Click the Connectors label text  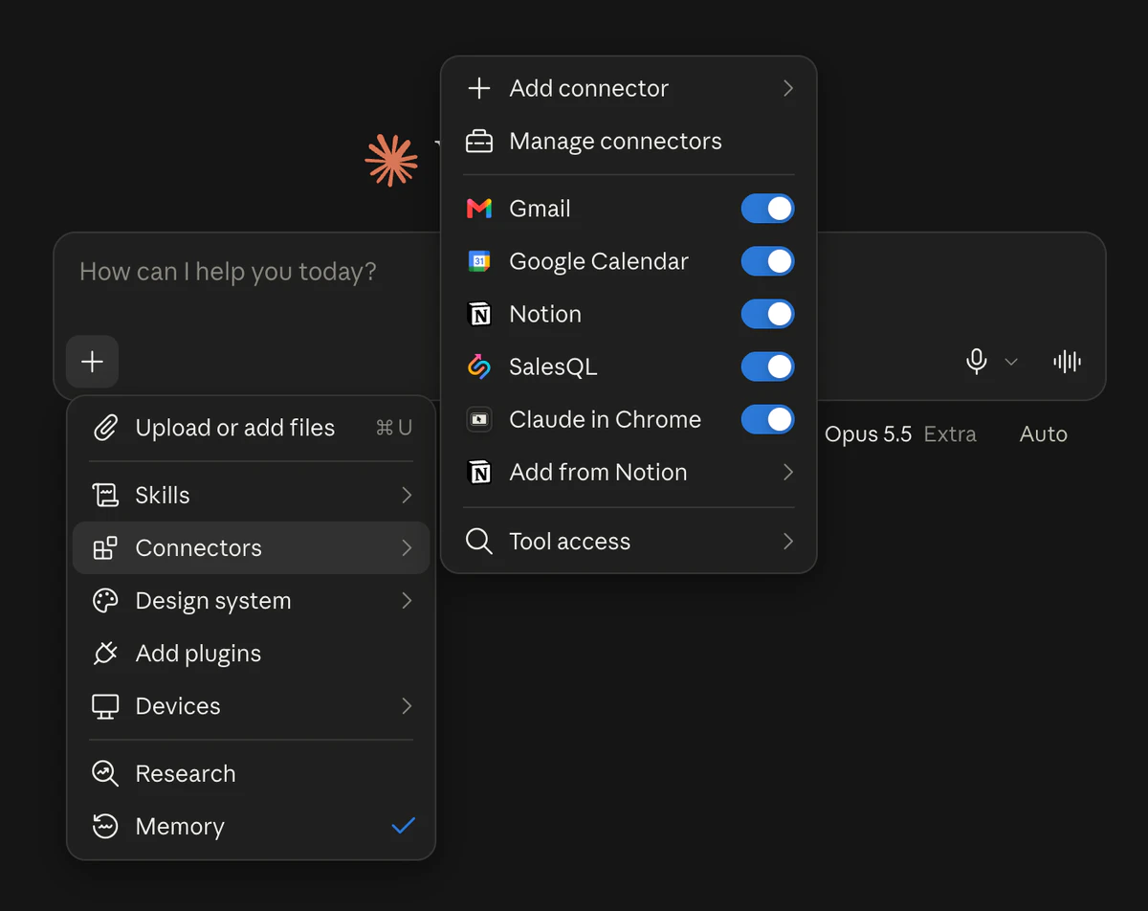[x=198, y=548]
